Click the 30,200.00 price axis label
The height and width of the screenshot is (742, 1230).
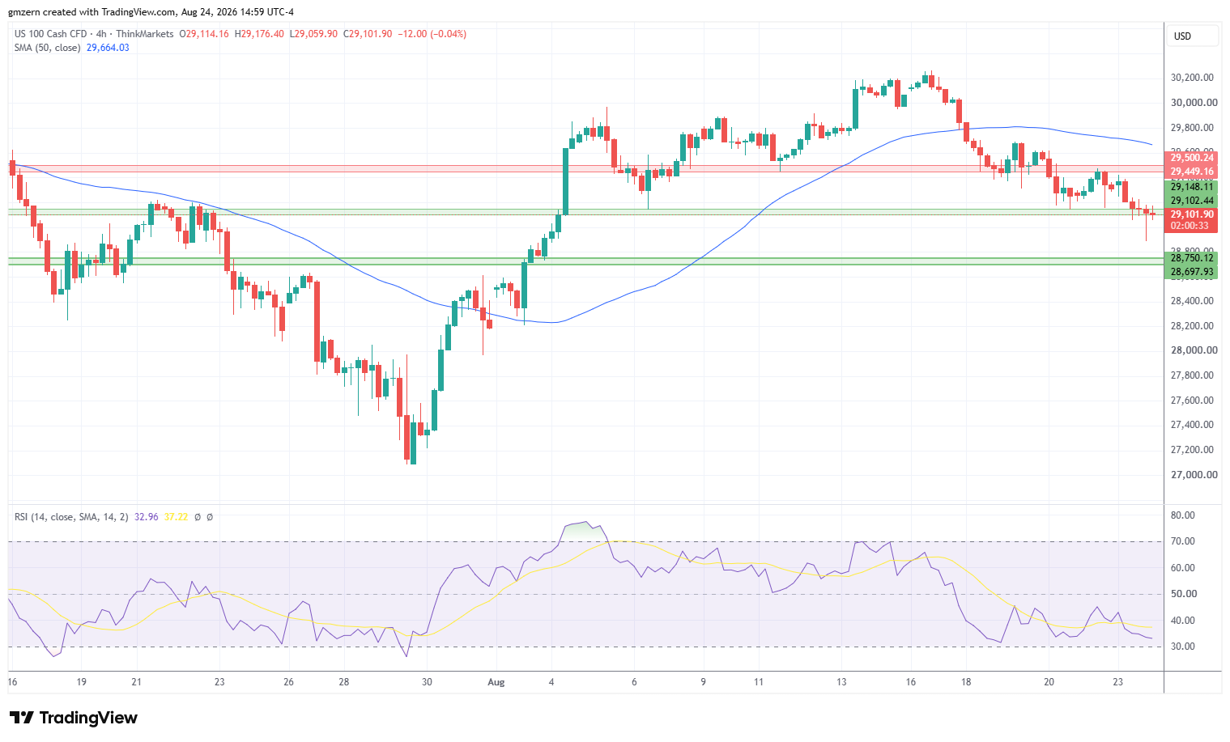1194,78
